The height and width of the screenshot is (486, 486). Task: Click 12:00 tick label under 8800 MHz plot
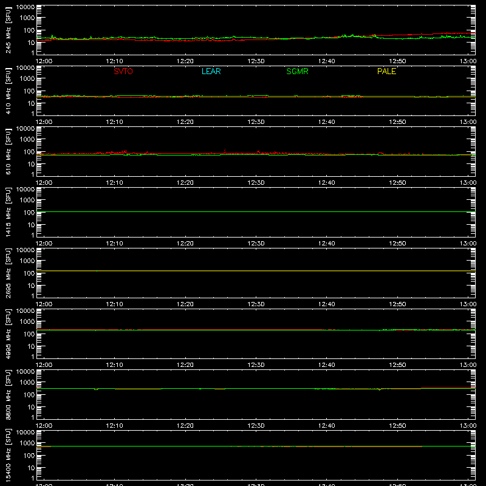[44, 426]
